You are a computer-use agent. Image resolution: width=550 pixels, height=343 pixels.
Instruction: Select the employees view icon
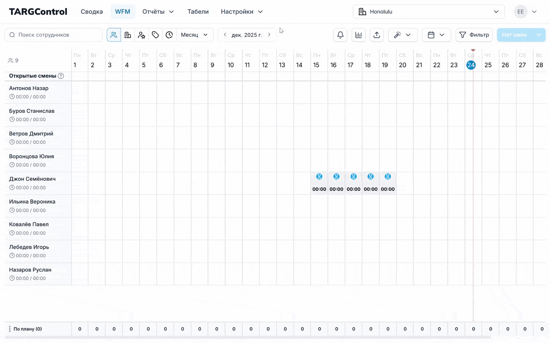114,35
